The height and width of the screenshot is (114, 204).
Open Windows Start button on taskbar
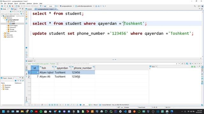point(4,111)
